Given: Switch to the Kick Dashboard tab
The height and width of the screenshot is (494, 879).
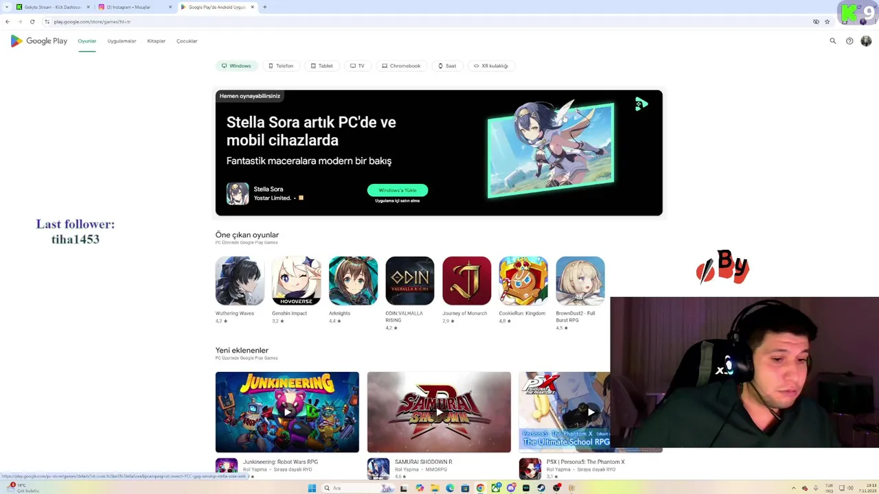Looking at the screenshot, I should point(52,7).
